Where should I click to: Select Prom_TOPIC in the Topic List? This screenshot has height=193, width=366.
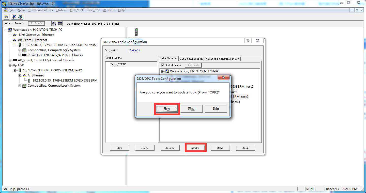click(x=118, y=65)
